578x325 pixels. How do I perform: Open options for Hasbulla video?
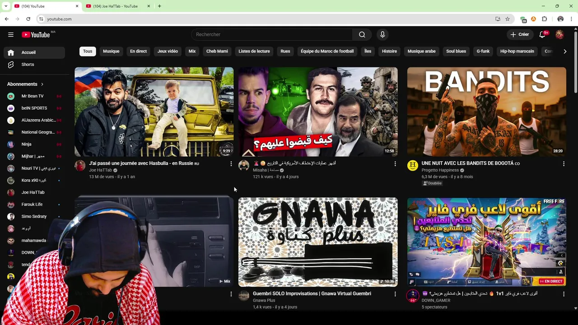tap(231, 164)
